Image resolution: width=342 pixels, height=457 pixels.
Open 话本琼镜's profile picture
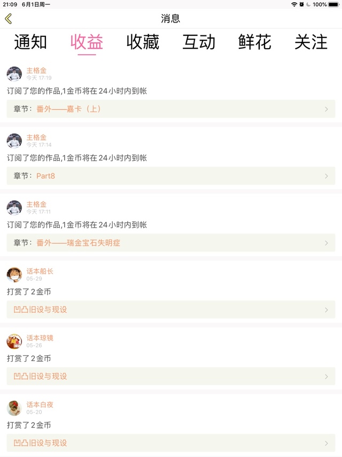14,342
